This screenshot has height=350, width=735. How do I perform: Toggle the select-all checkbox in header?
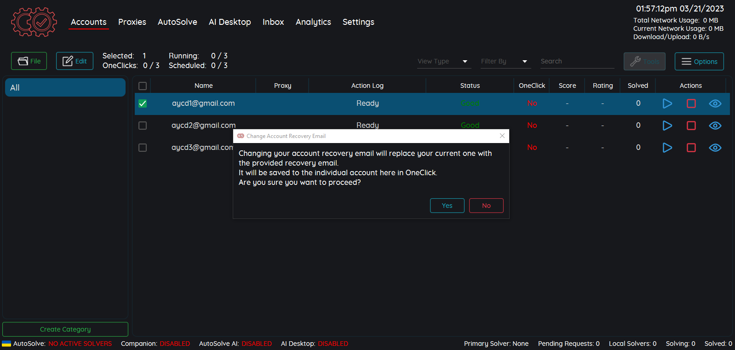[143, 86]
